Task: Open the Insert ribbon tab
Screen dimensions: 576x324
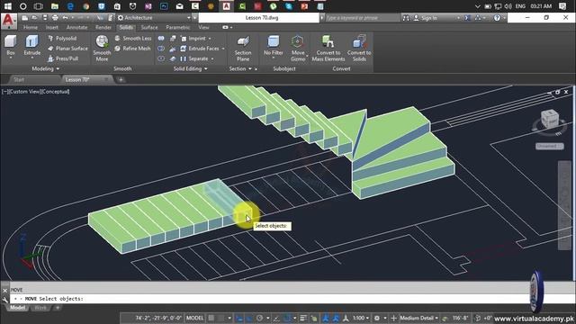Action: click(x=52, y=28)
